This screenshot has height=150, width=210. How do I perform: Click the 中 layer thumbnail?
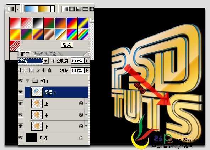coord(37,115)
